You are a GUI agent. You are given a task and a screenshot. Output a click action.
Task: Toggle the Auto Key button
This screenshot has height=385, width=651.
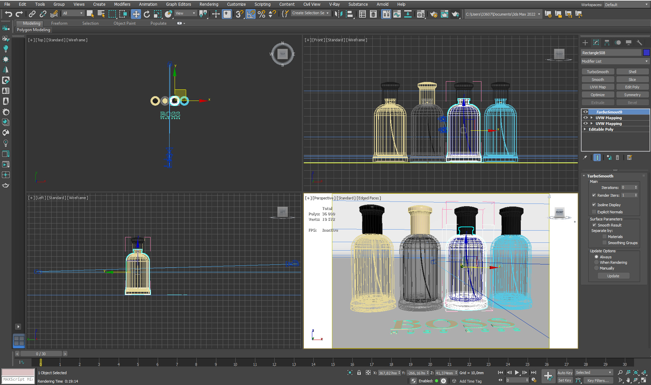click(565, 372)
